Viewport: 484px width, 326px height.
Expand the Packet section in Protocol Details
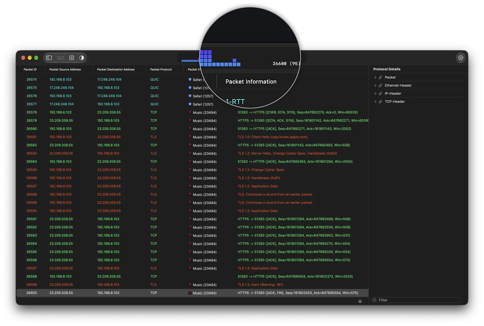(x=375, y=77)
